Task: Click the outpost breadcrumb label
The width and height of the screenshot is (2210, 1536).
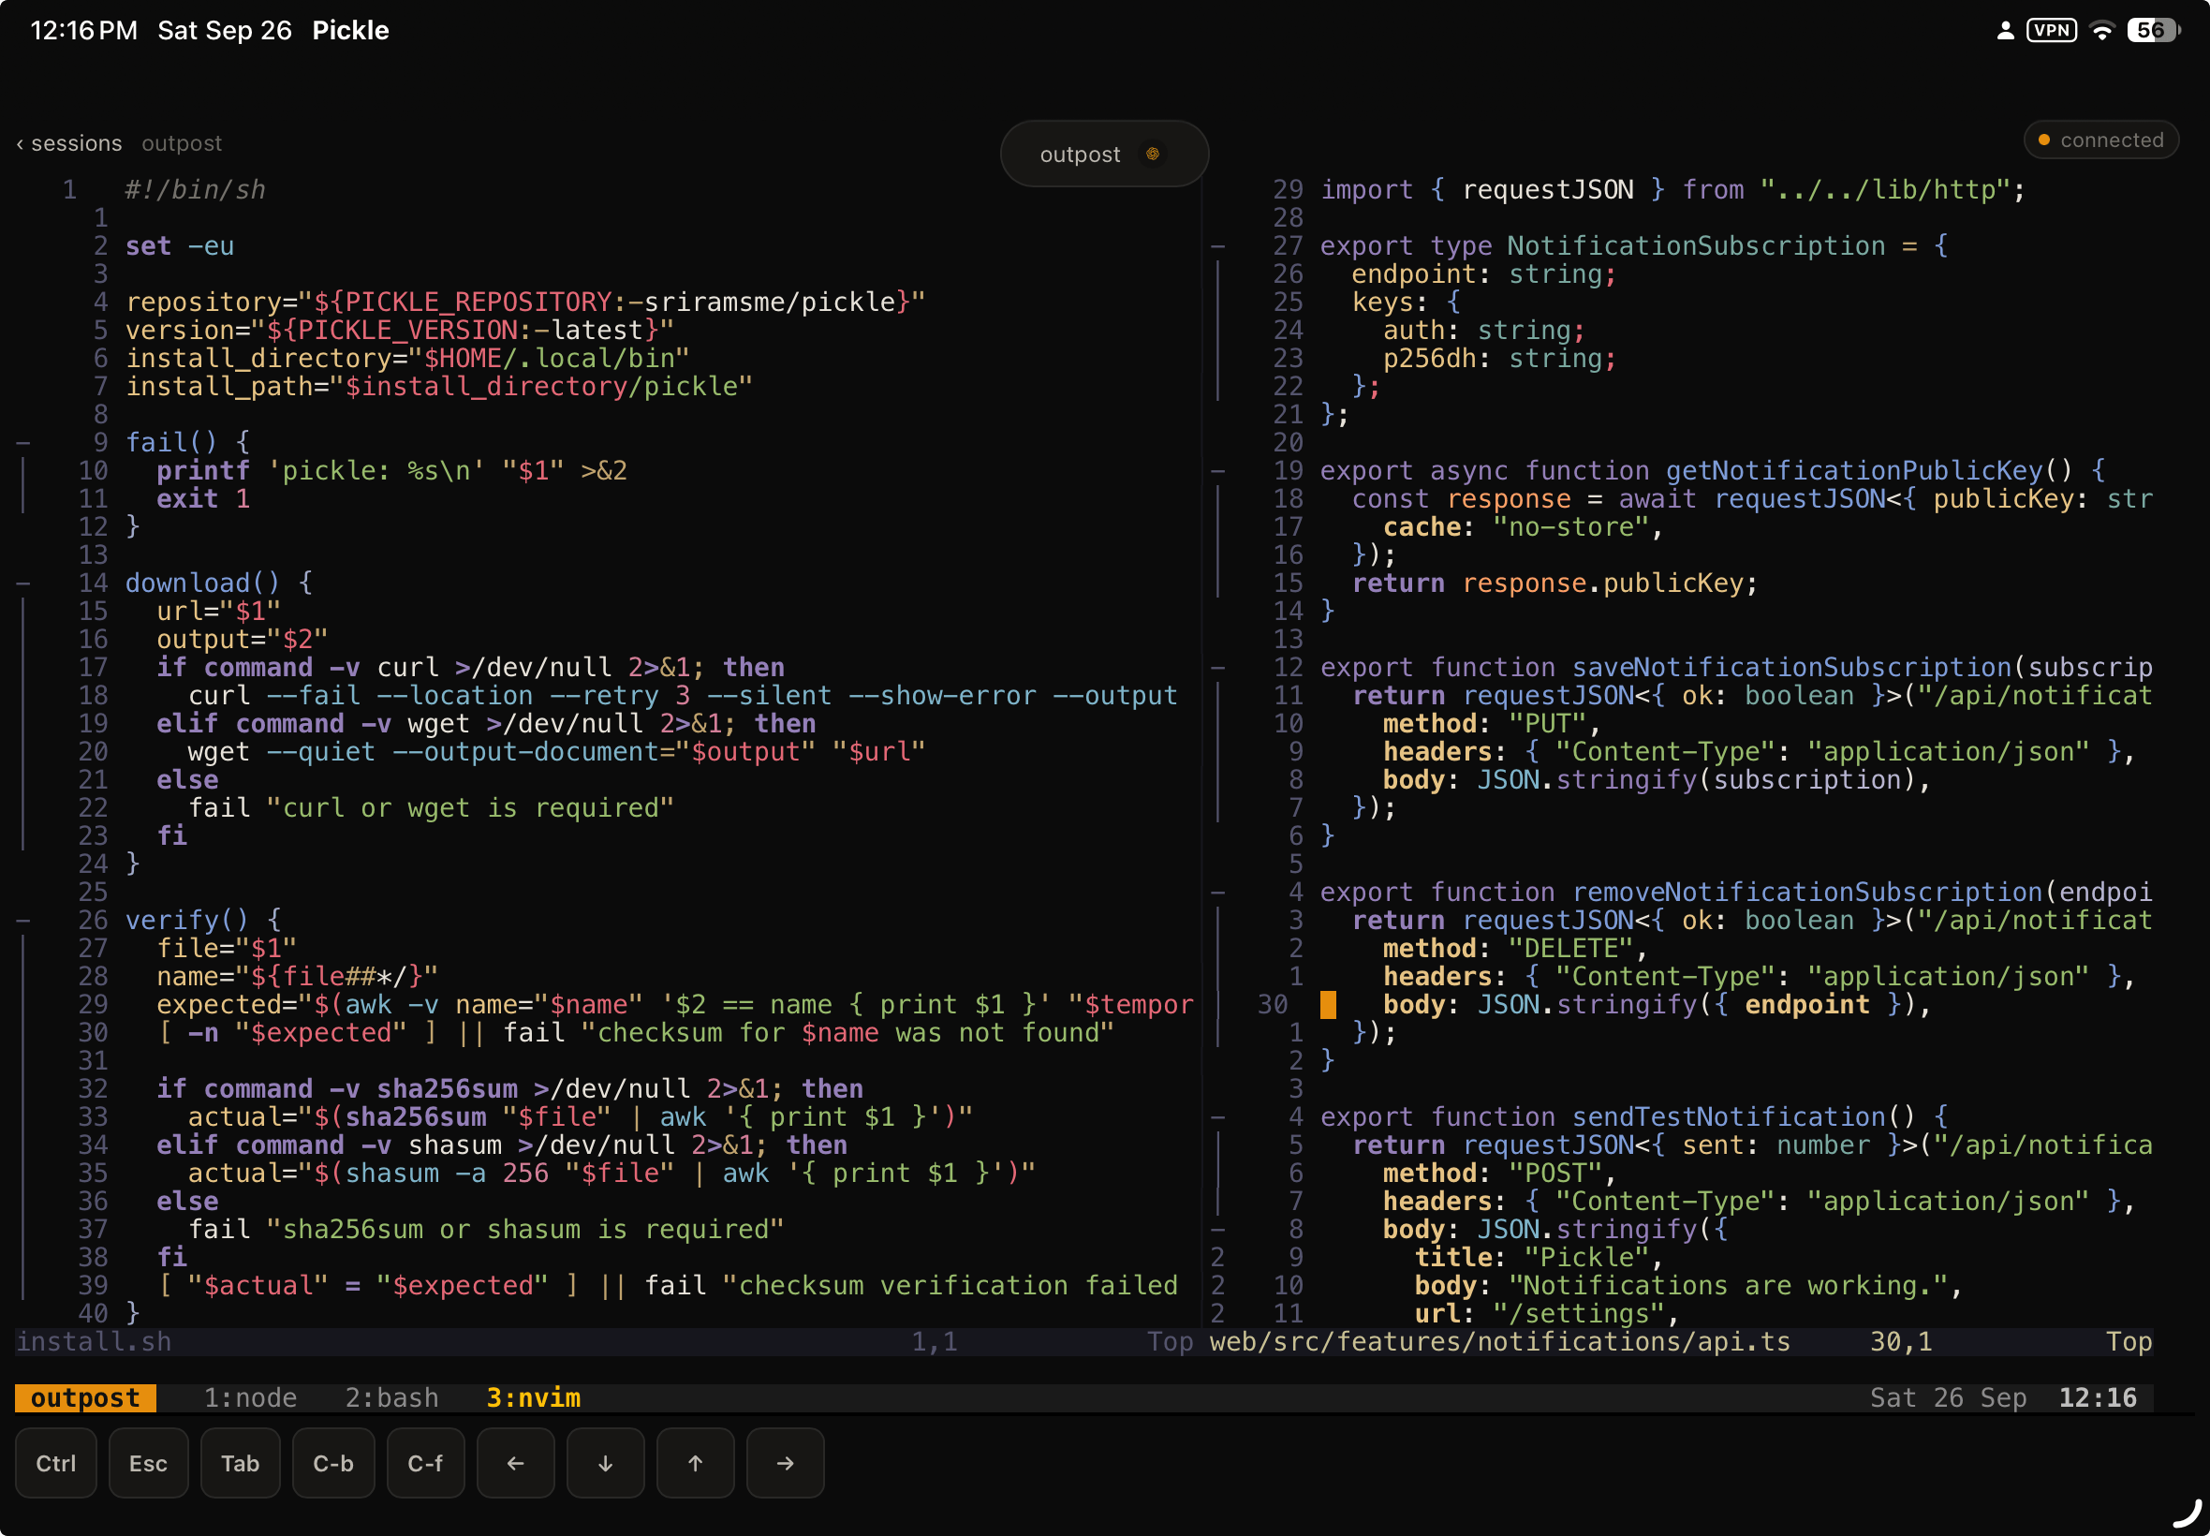Action: 182,143
